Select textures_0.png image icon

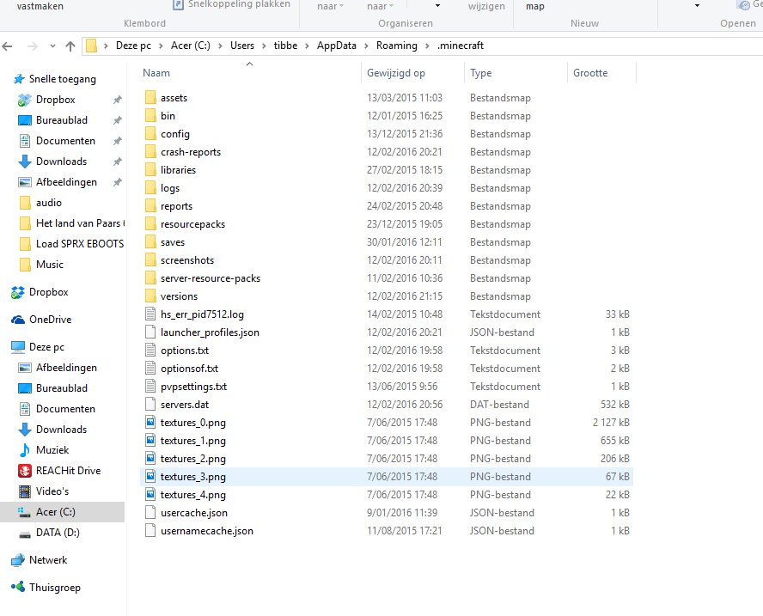coord(150,422)
